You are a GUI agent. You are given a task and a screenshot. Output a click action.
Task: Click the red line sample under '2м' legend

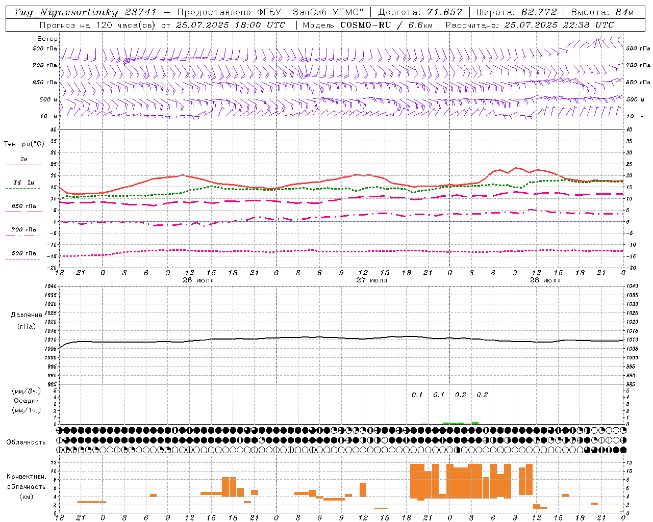23,165
